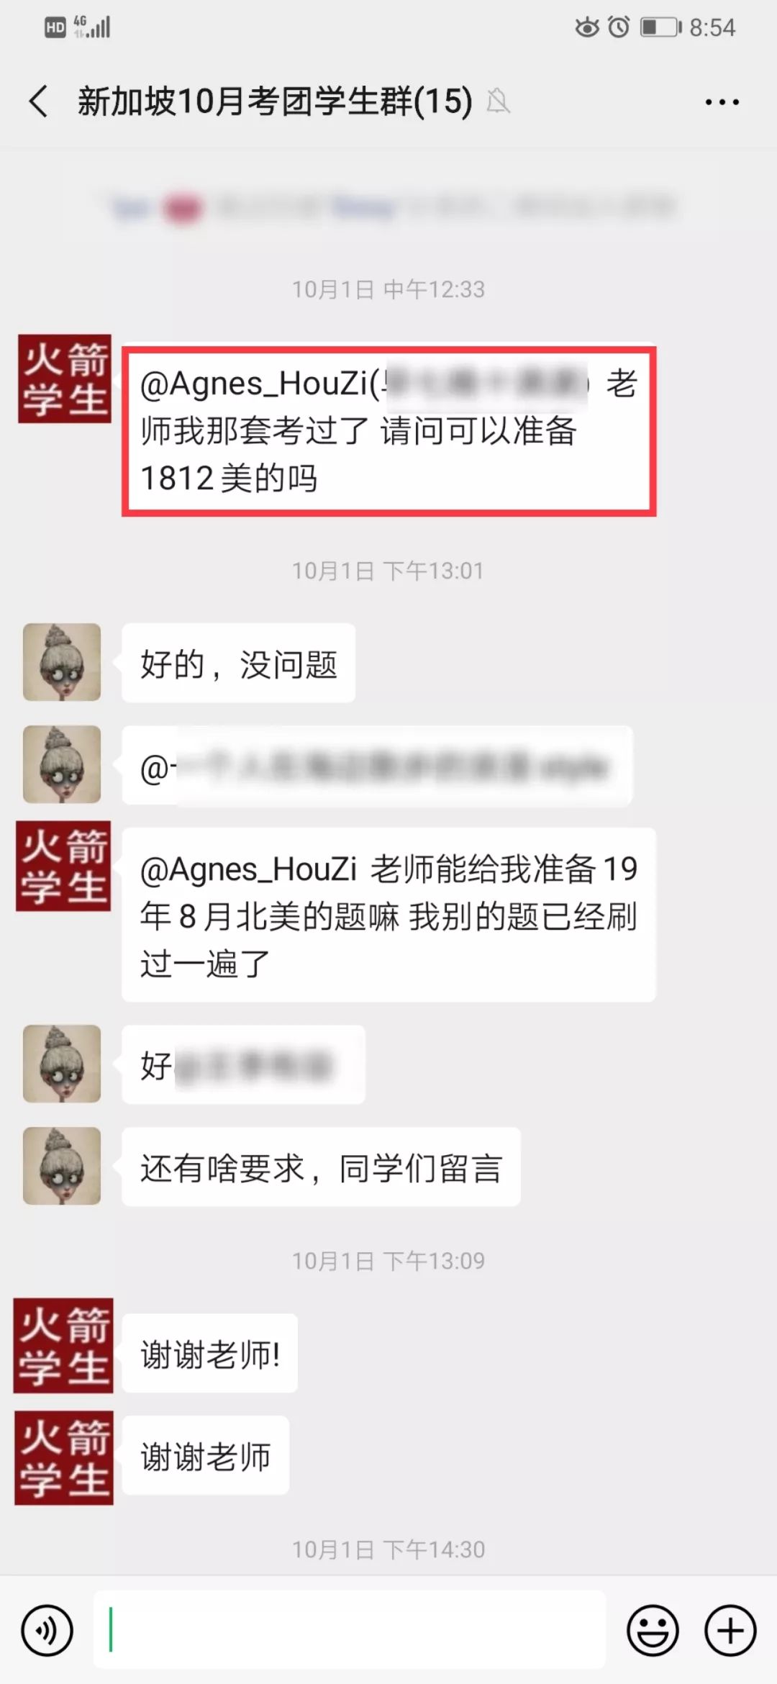777x1684 pixels.
Task: Tap the alarm clock status bar icon
Action: tap(619, 27)
